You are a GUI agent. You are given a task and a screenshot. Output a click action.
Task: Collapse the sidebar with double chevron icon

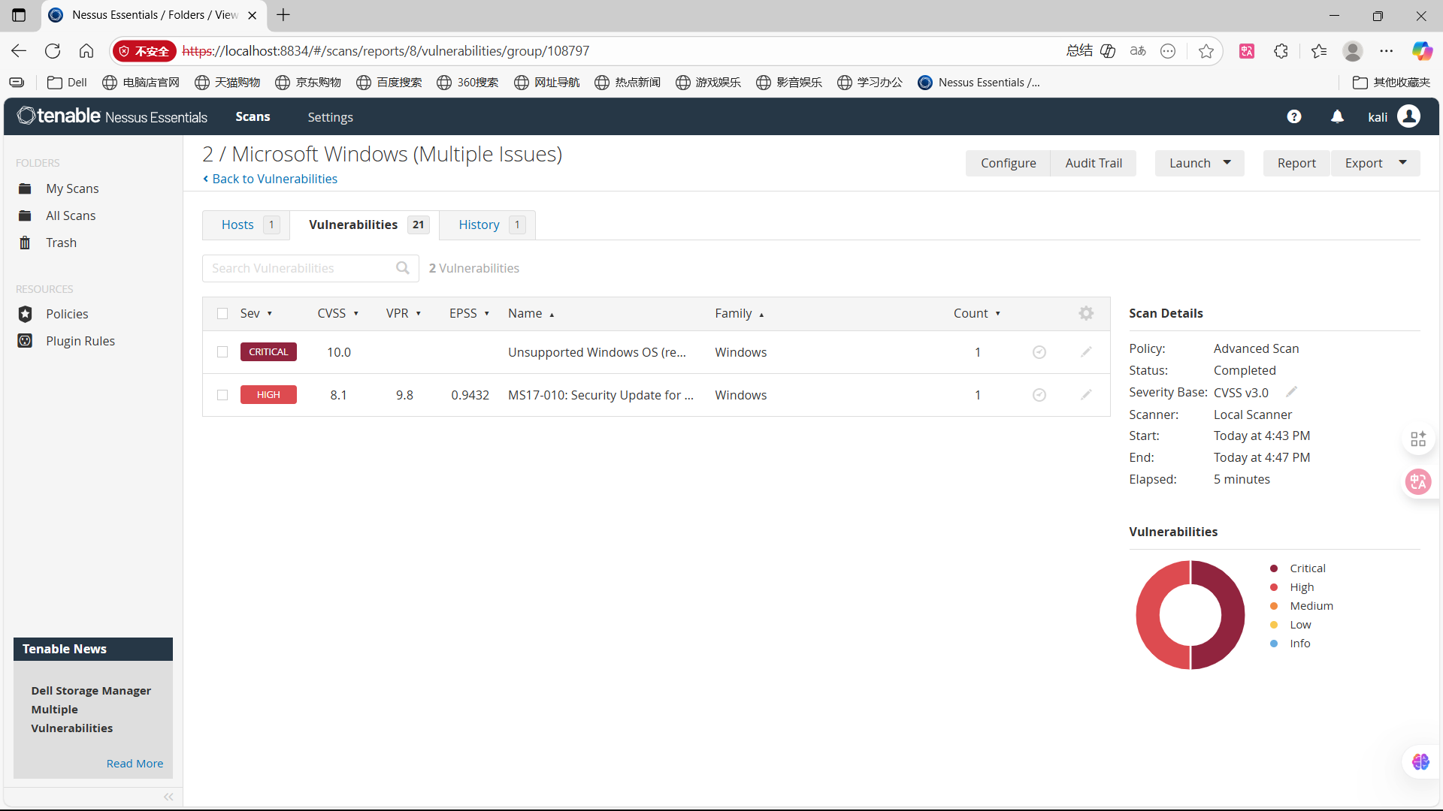point(168,797)
